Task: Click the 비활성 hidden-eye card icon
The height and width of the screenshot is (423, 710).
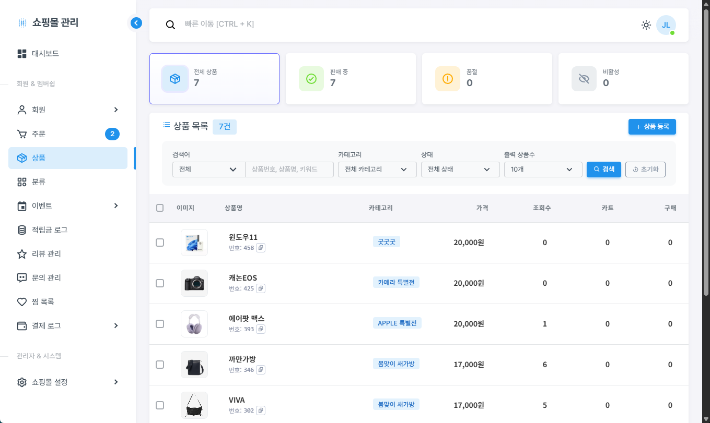Action: pos(584,79)
